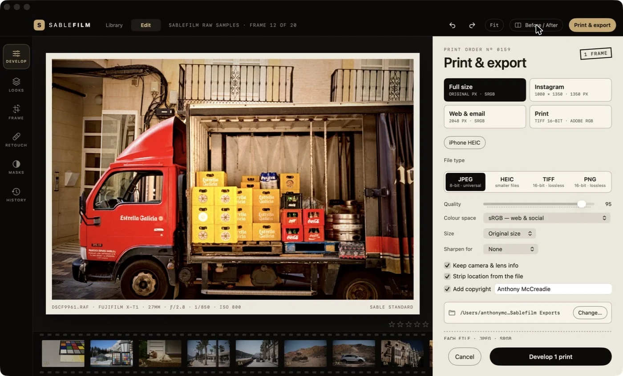This screenshot has height=376, width=623.
Task: Open the Size dropdown
Action: coord(510,233)
